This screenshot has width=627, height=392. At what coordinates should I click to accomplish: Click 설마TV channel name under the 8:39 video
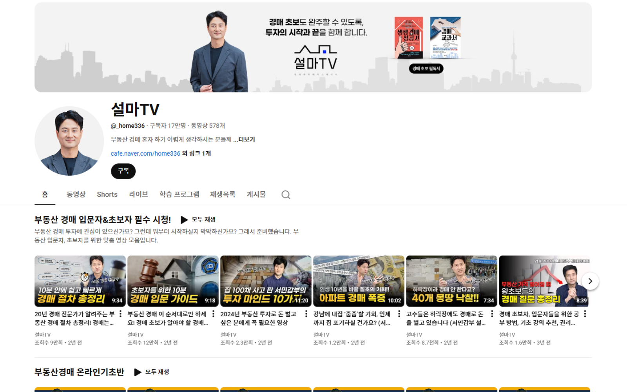[507, 335]
